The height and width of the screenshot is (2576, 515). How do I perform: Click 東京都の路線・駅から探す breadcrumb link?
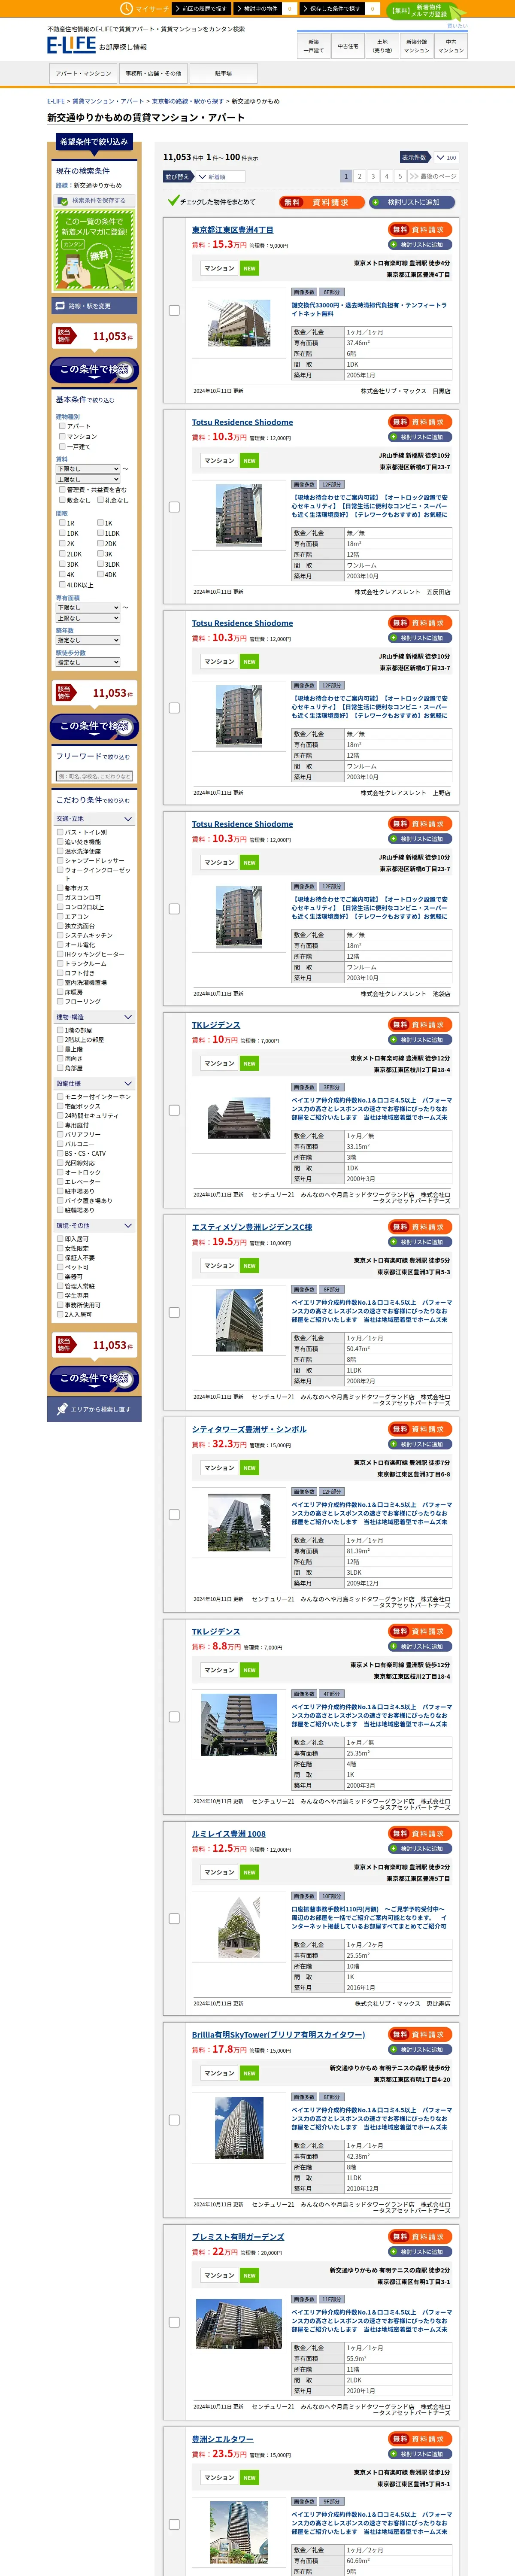pyautogui.click(x=188, y=101)
